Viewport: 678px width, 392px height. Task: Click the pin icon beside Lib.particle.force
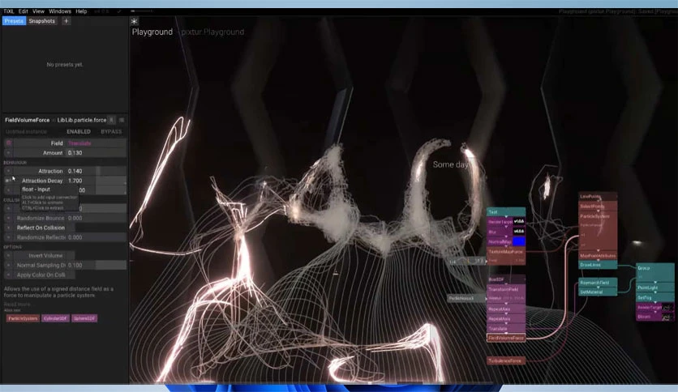(x=112, y=120)
